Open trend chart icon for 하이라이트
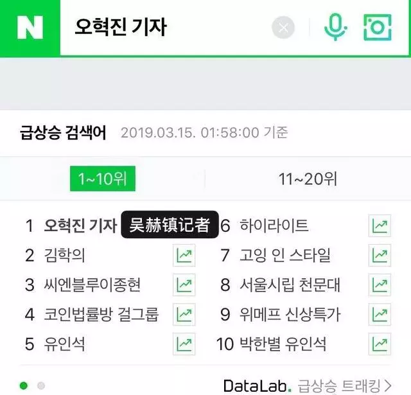 coord(380,225)
